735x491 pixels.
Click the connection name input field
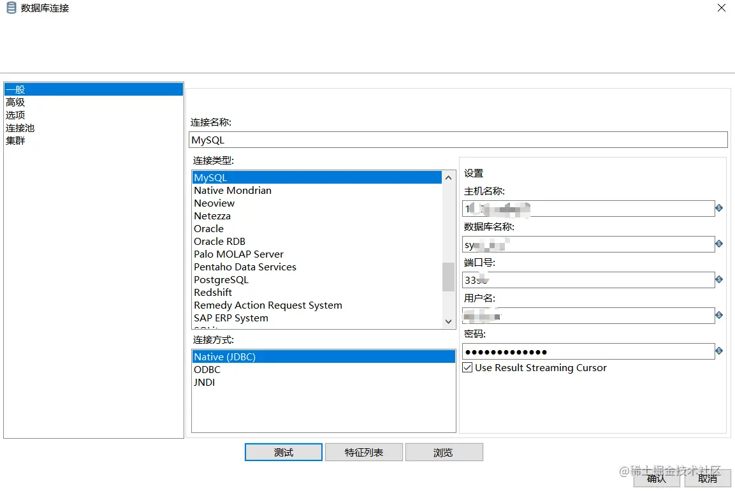(458, 140)
